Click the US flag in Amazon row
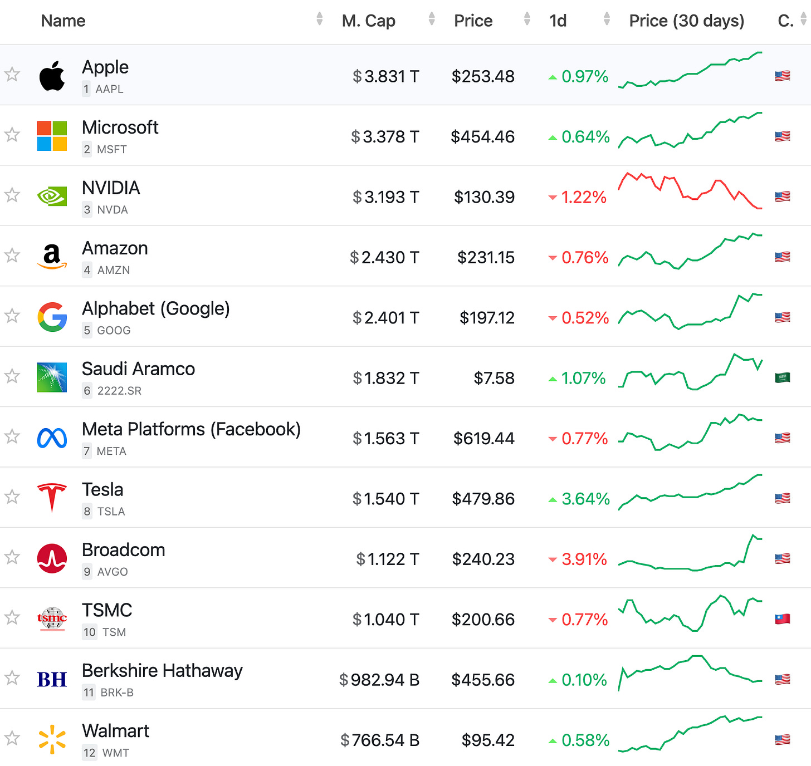Screen dimensions: 811x766 (x=783, y=257)
